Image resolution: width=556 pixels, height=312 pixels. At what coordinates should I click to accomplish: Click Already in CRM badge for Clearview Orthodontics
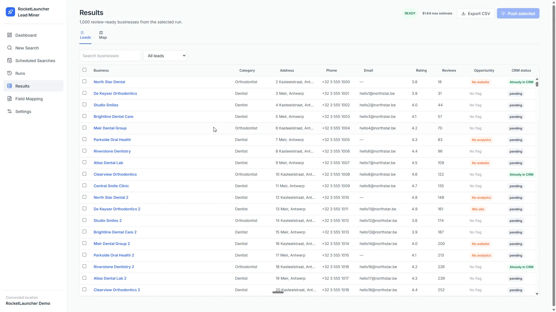click(x=521, y=174)
